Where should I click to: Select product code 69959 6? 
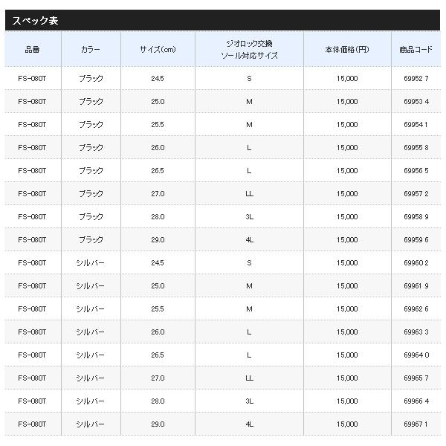click(416, 239)
